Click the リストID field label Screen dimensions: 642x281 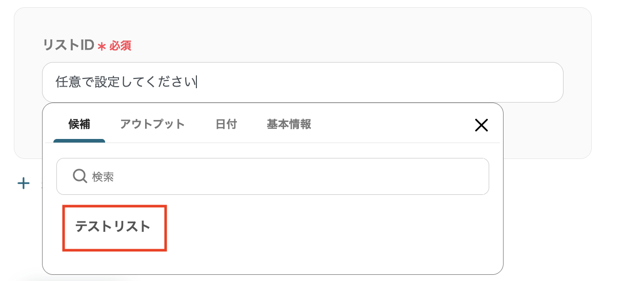tap(68, 46)
